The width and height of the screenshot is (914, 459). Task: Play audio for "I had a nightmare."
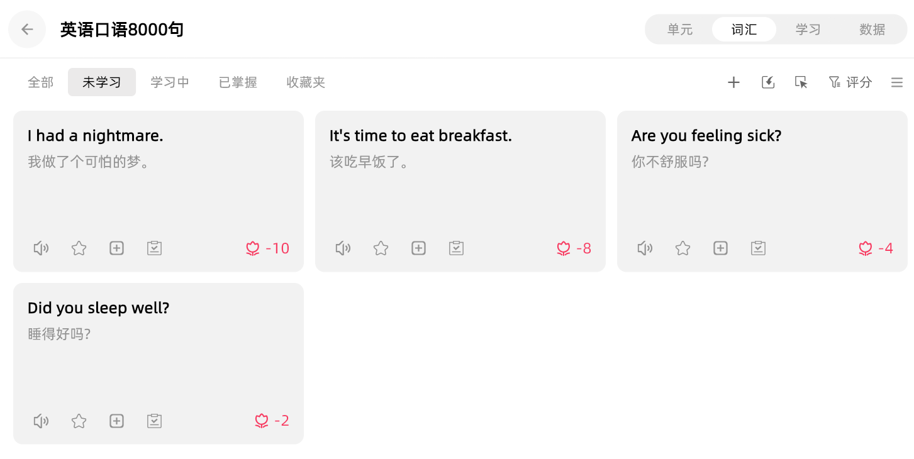[x=41, y=248]
